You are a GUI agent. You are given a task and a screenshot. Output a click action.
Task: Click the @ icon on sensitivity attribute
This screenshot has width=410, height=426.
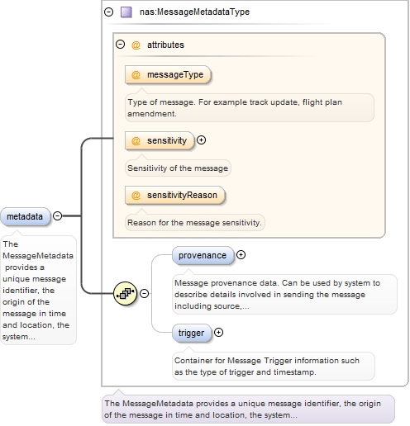(136, 140)
